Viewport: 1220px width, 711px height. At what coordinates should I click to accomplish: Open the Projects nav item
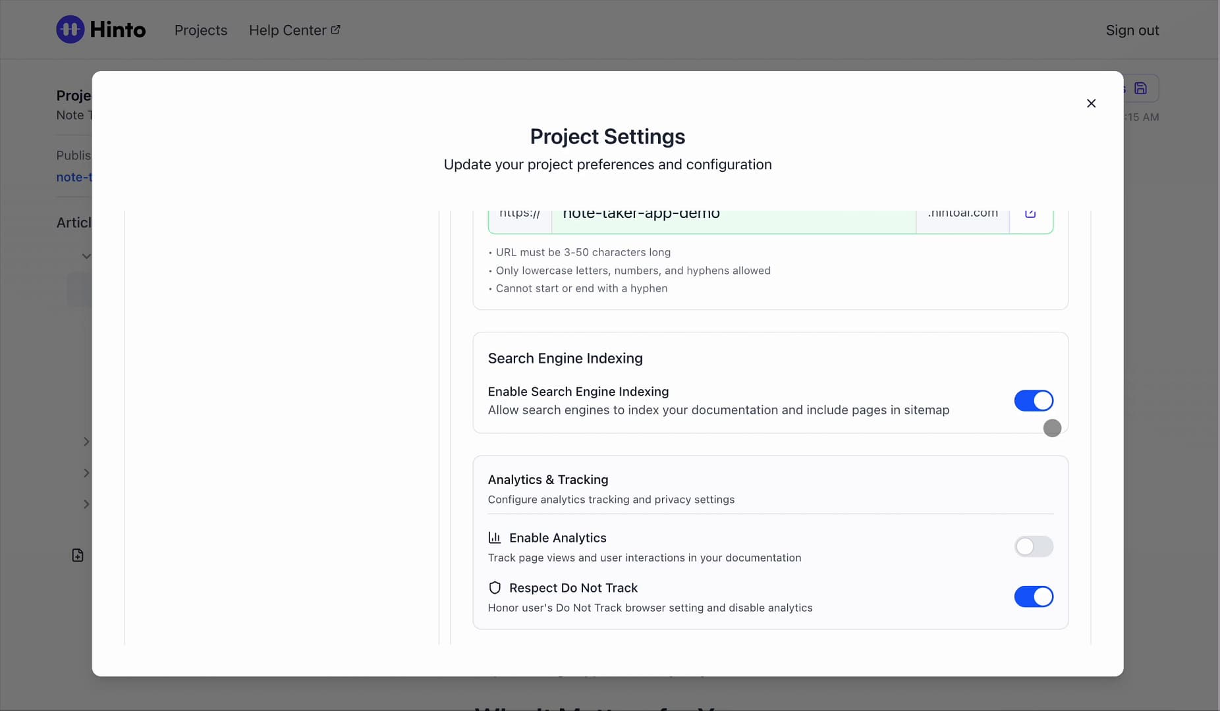pos(201,30)
